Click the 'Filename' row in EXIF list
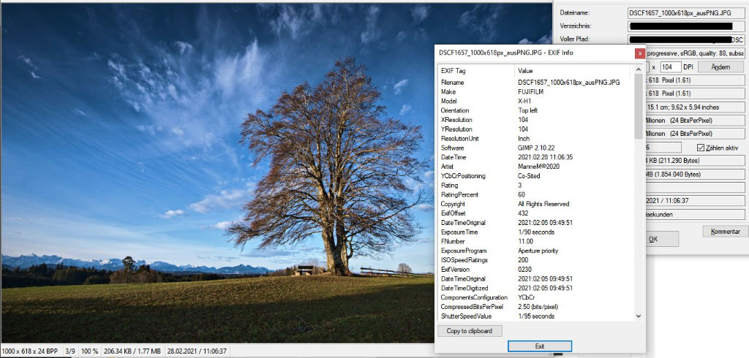 [536, 83]
